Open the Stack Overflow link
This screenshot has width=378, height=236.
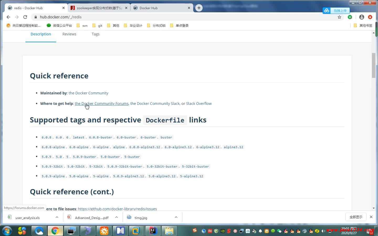click(x=199, y=104)
